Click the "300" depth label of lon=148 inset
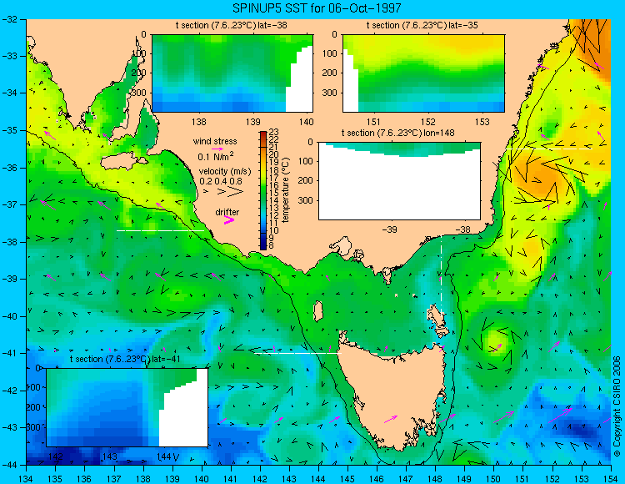Image resolution: width=625 pixels, height=484 pixels. [305, 200]
